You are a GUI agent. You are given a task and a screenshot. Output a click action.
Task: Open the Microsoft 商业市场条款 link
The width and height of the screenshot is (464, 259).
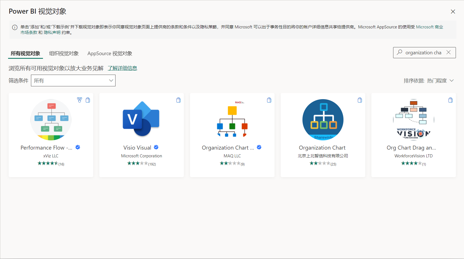coord(429,27)
